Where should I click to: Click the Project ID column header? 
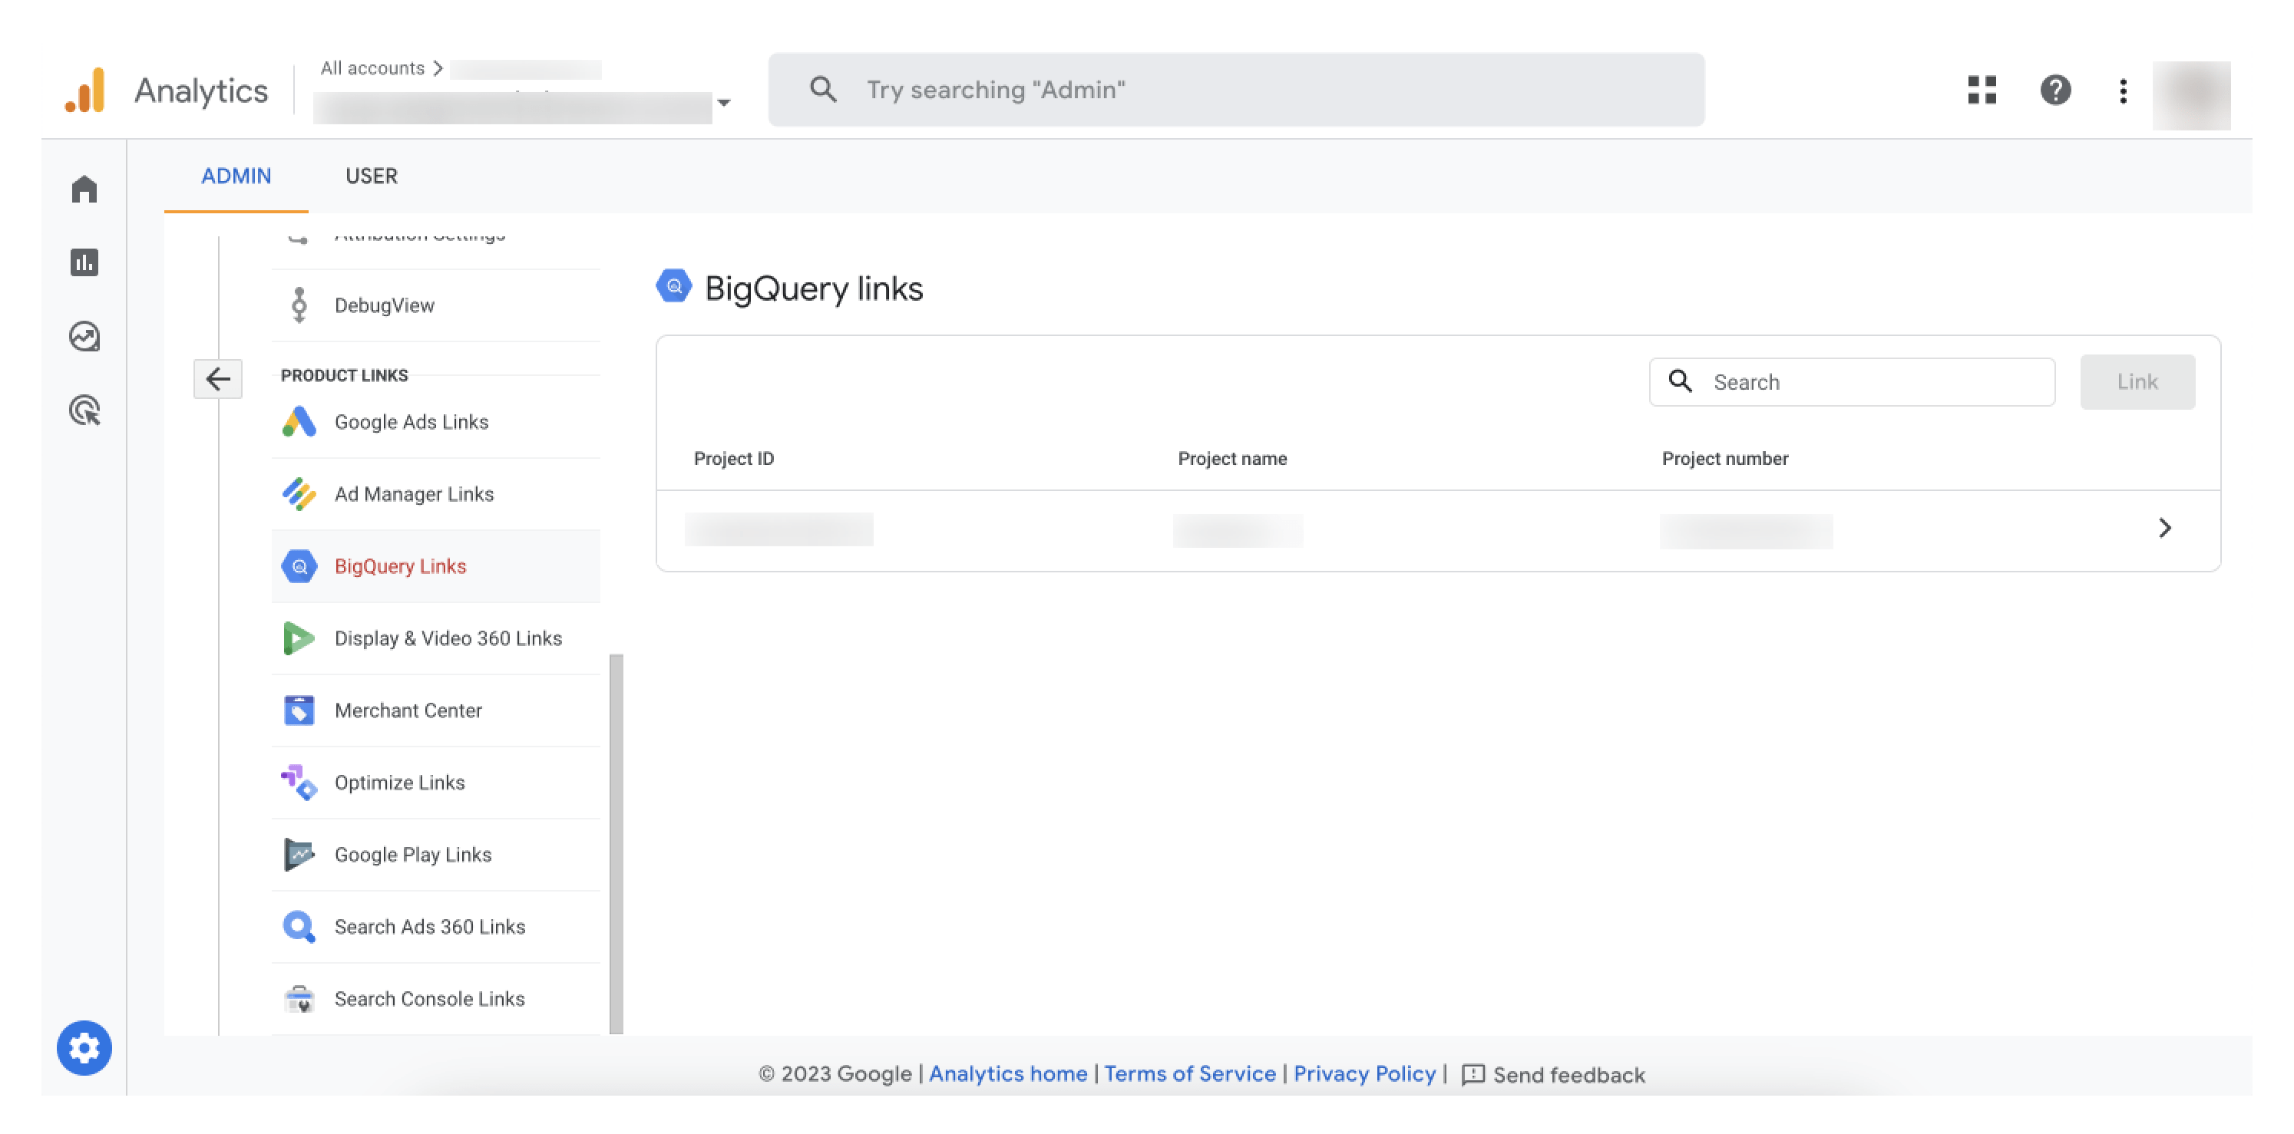click(734, 458)
